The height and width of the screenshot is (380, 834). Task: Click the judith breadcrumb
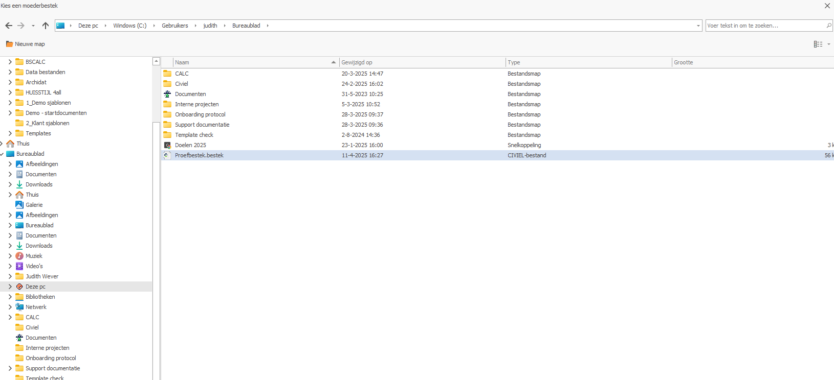click(210, 26)
